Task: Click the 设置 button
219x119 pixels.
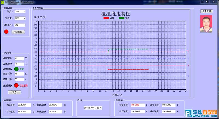Action: click(15, 92)
